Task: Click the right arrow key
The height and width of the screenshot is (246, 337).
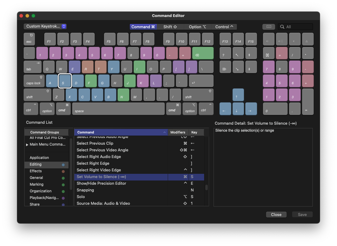Action: [x=251, y=109]
